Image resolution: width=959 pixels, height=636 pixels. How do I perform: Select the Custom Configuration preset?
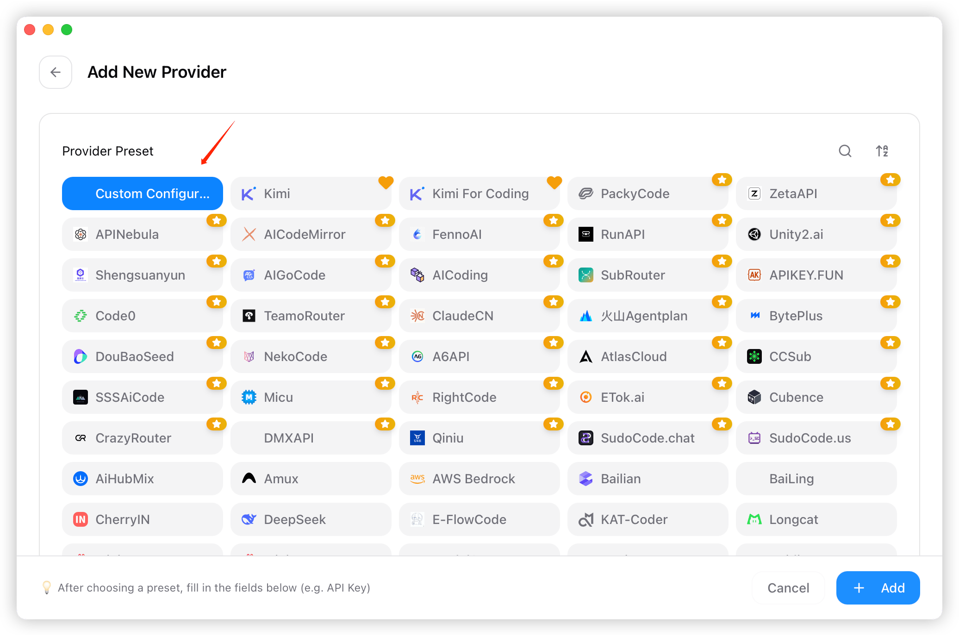(143, 193)
